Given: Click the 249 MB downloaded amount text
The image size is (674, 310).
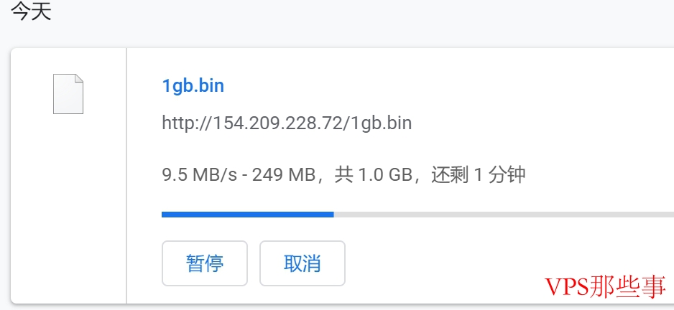Looking at the screenshot, I should [284, 175].
